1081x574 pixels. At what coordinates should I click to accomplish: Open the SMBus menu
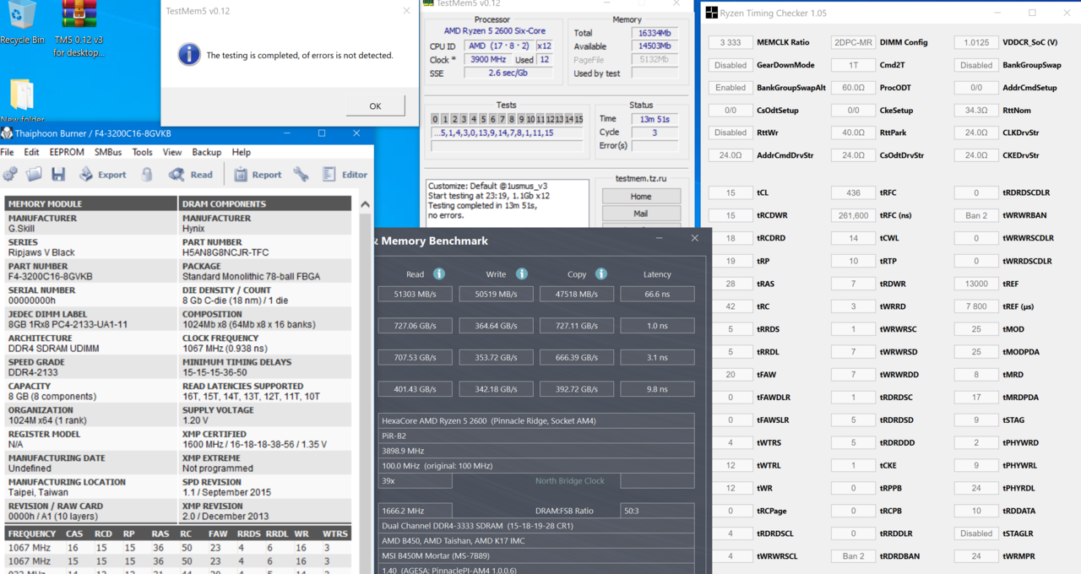[108, 152]
